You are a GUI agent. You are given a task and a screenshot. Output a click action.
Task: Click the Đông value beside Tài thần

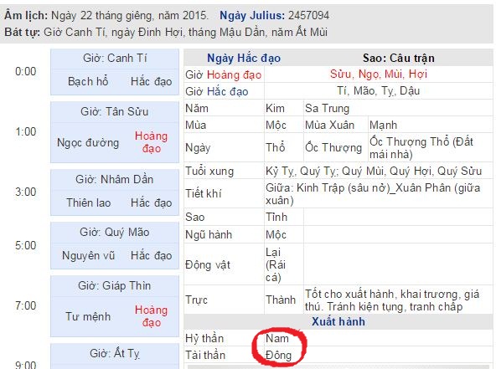[278, 355]
